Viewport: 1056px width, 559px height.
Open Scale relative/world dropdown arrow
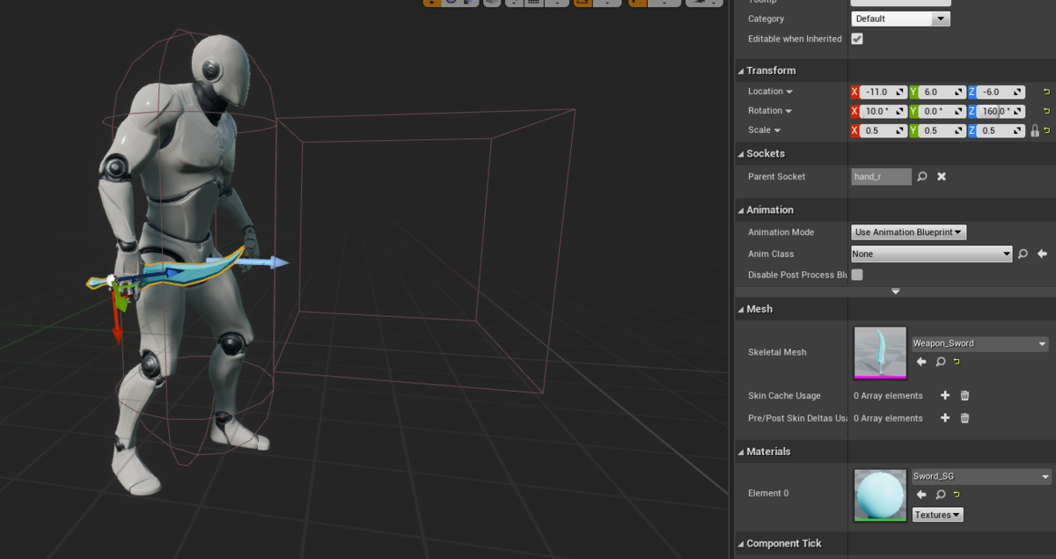[x=778, y=130]
